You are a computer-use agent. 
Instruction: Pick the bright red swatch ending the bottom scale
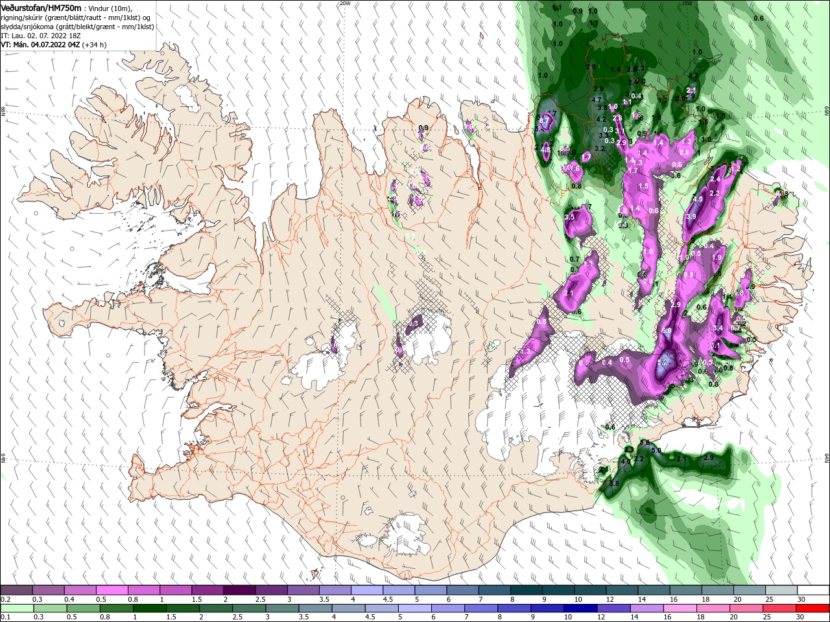tap(813, 608)
